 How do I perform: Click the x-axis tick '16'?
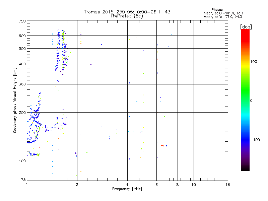point(228,185)
